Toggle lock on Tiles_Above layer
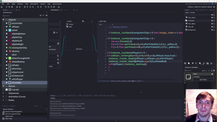 tap(214, 18)
